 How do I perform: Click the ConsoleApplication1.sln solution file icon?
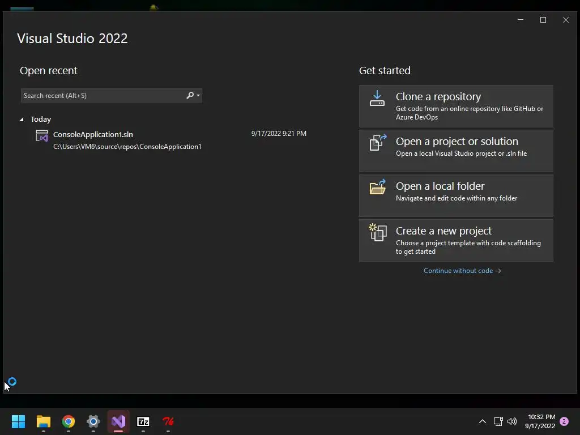click(42, 136)
